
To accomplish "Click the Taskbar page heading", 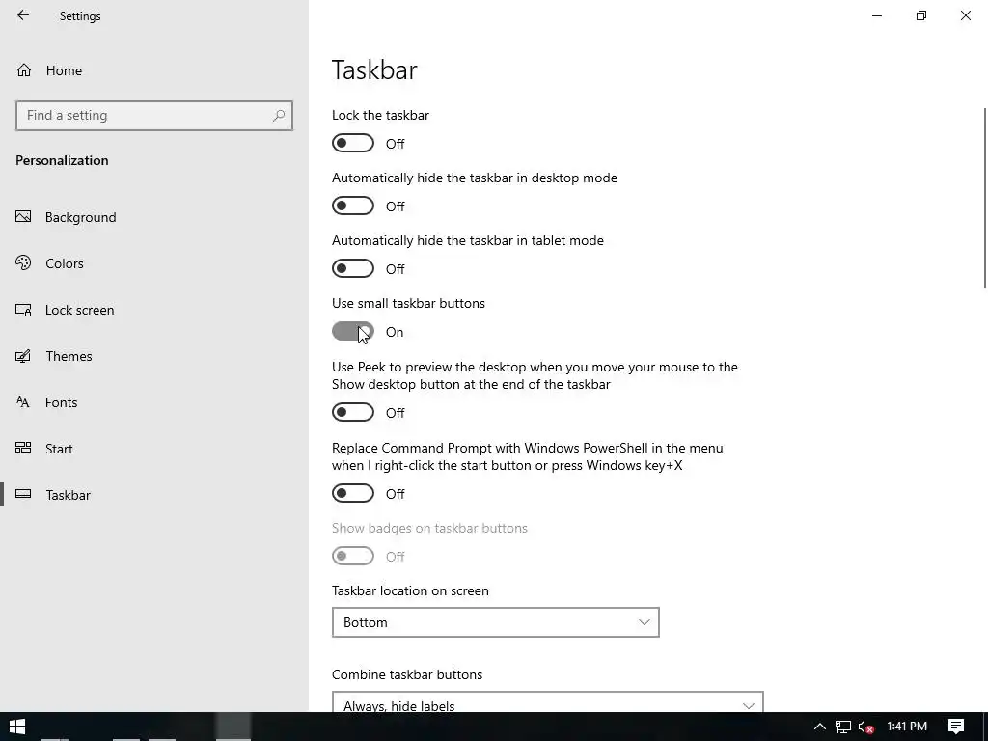I will [x=374, y=69].
